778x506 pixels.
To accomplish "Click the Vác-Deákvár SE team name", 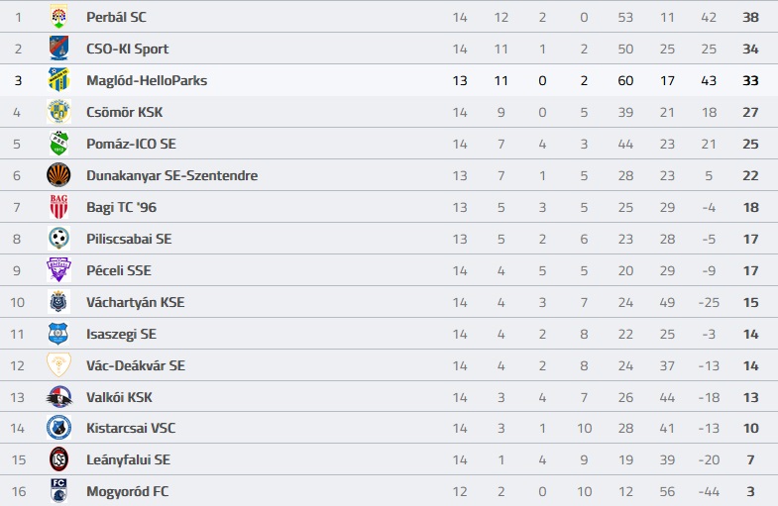I will click(x=136, y=365).
